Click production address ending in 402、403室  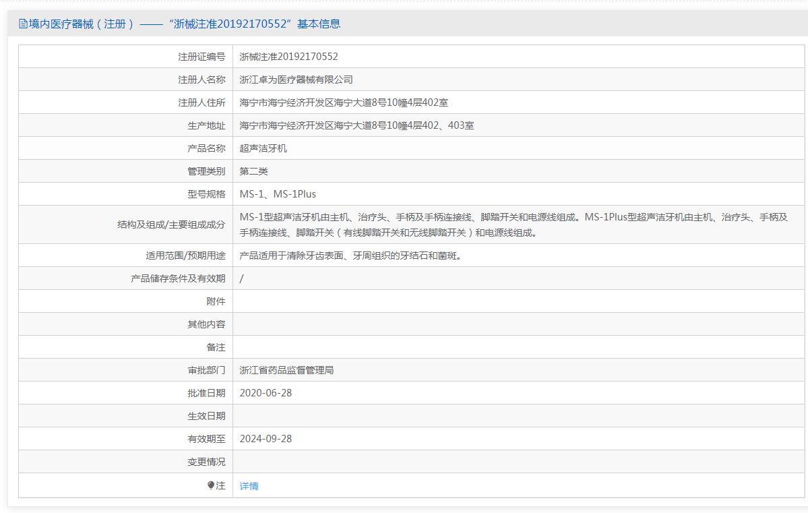click(356, 125)
